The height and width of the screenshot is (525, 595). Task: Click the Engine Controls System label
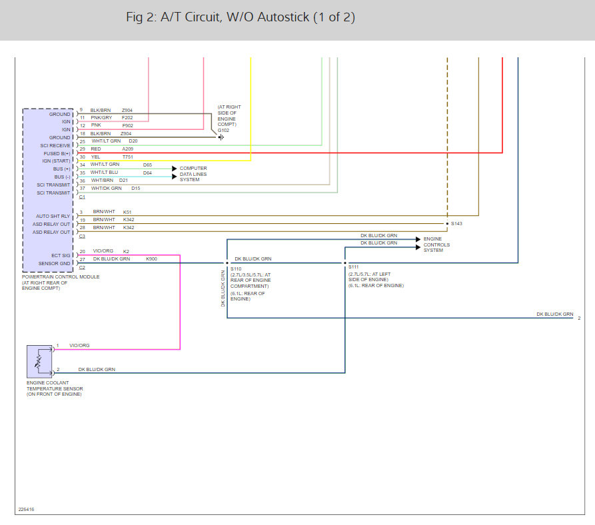click(437, 245)
